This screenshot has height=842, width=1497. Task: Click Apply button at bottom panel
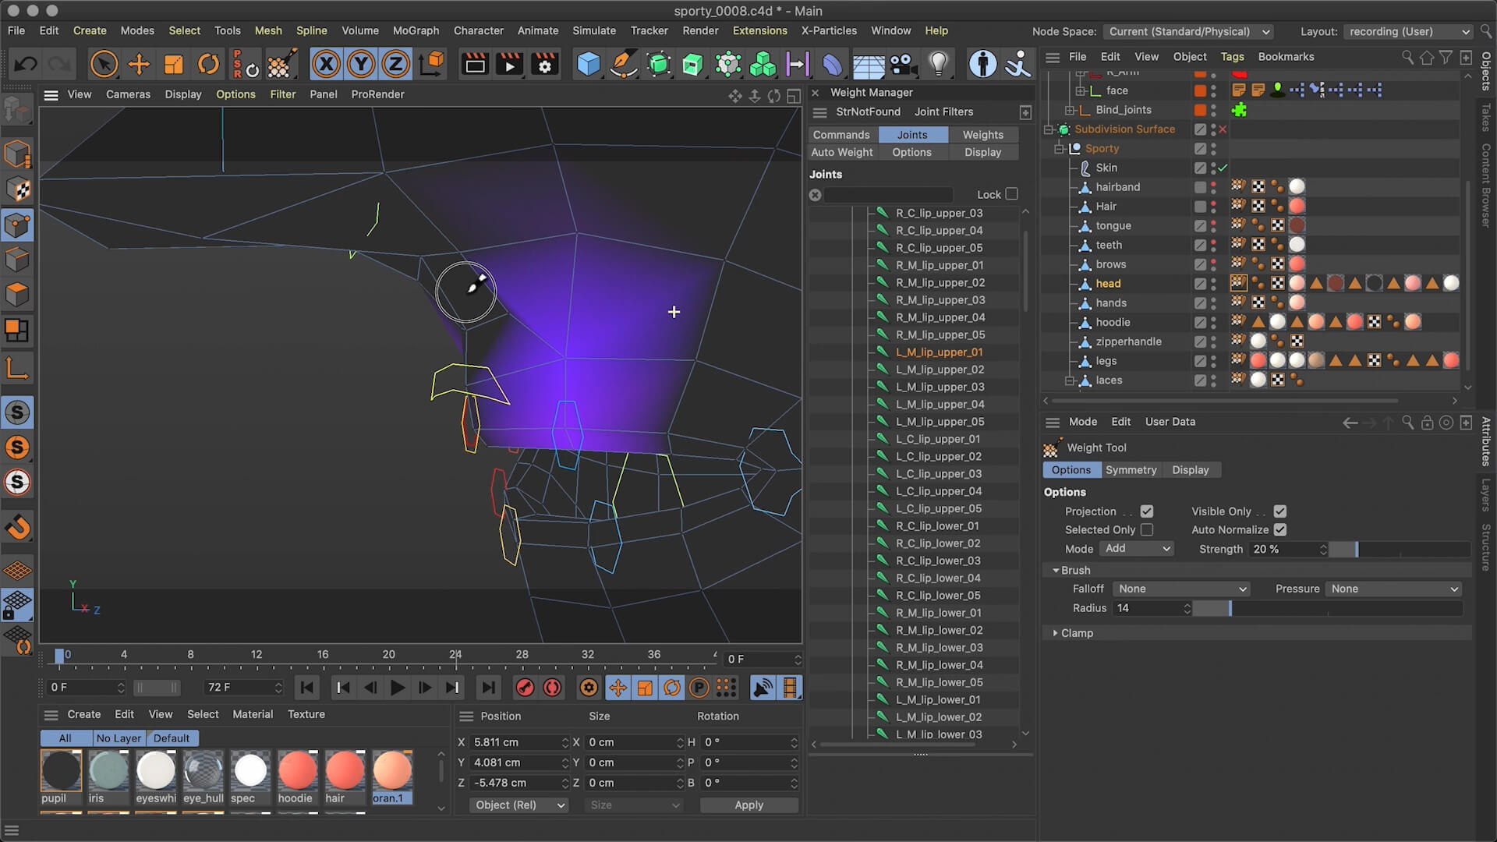(748, 804)
